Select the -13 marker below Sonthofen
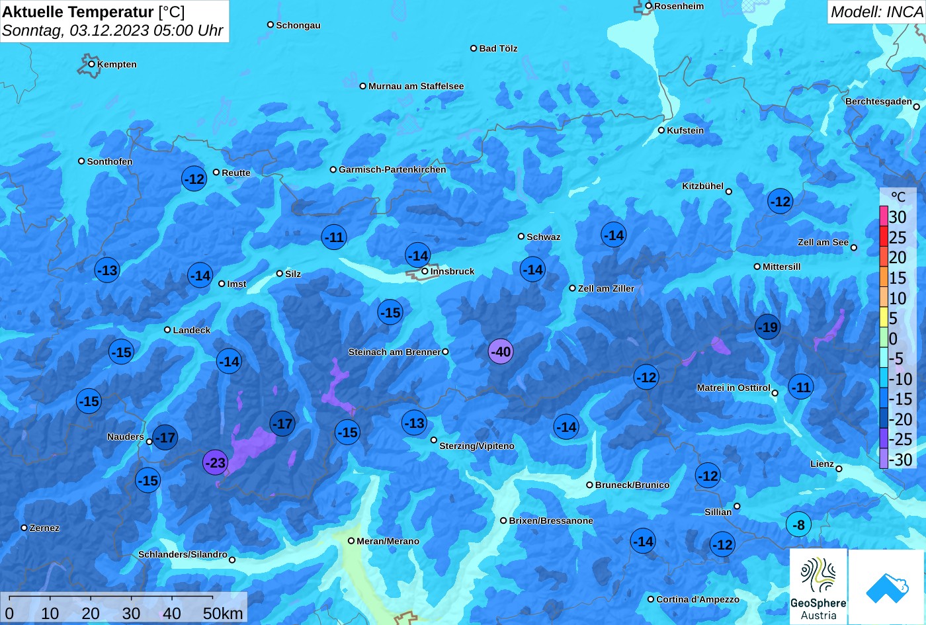Viewport: 926px width, 625px height. pyautogui.click(x=107, y=270)
